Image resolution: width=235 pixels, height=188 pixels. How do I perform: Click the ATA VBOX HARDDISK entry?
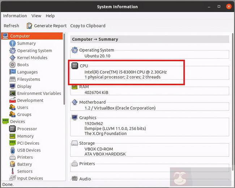(x=105, y=154)
